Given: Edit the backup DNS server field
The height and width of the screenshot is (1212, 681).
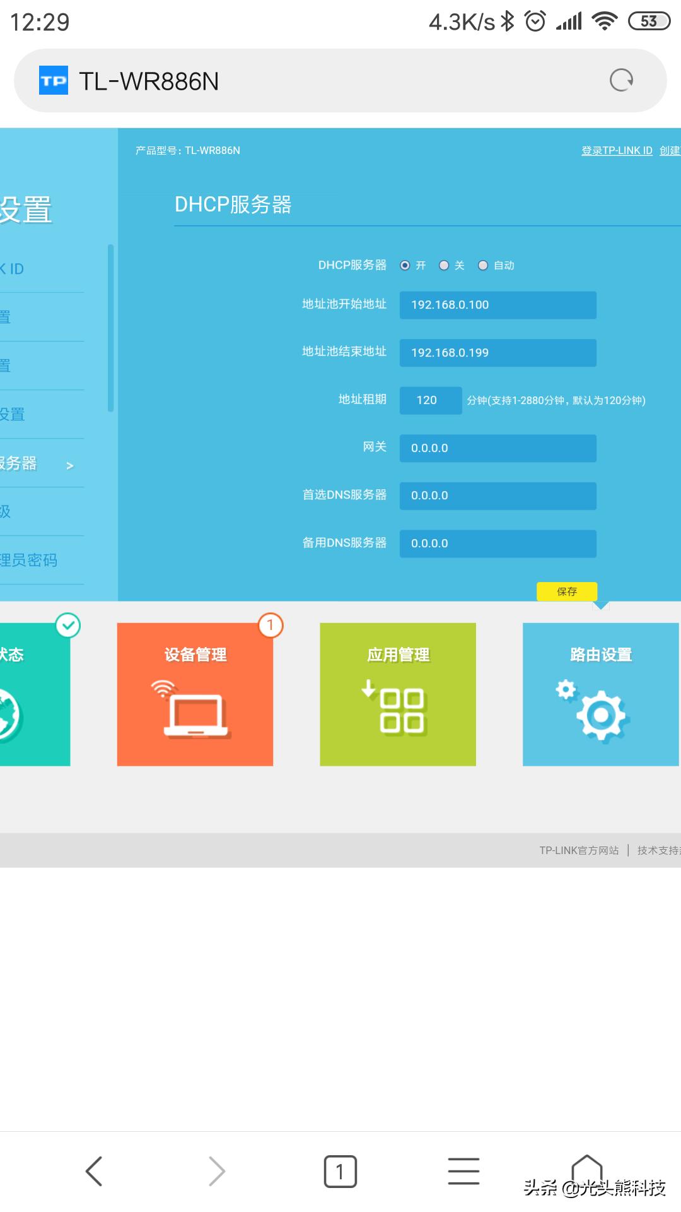Looking at the screenshot, I should [x=498, y=544].
